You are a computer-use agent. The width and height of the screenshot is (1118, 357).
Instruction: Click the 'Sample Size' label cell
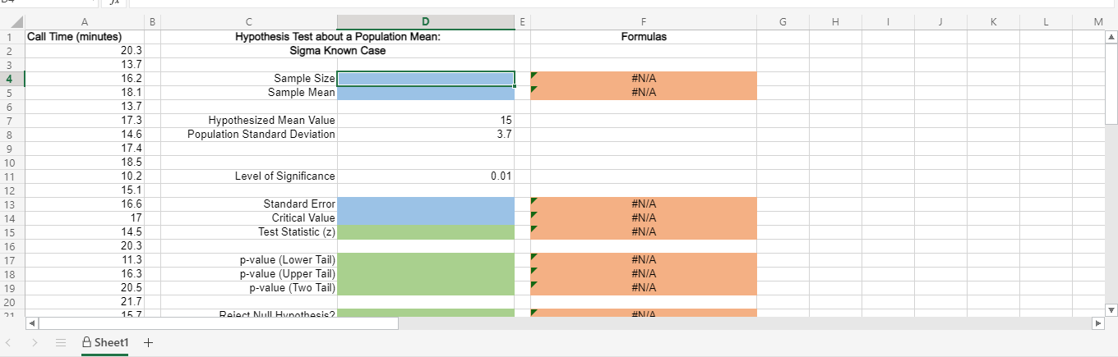(248, 79)
